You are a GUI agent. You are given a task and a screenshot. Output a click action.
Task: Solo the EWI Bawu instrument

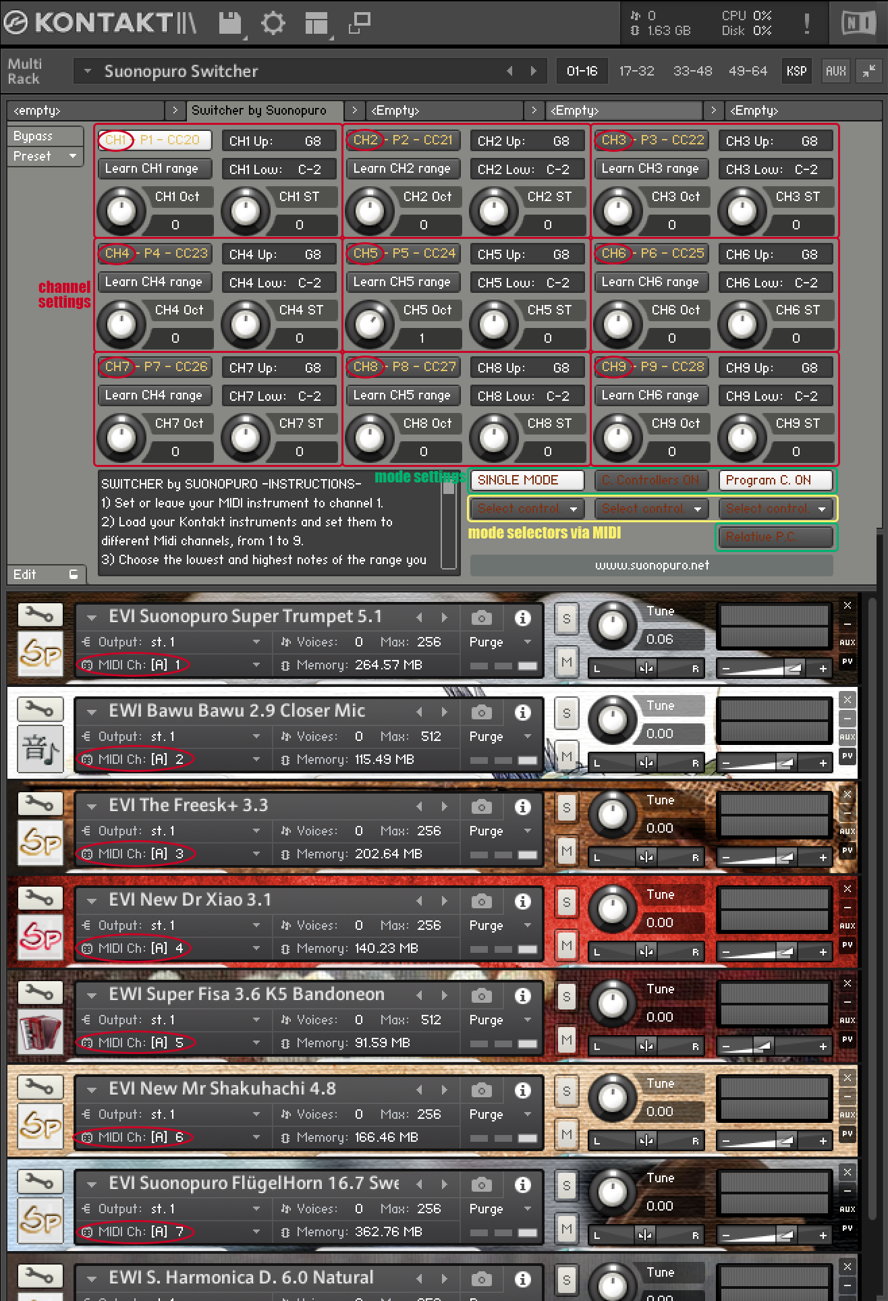(566, 713)
